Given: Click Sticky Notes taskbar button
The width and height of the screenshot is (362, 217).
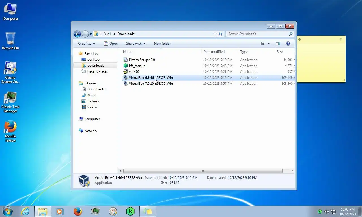Looking at the screenshot, I should click(x=148, y=211).
